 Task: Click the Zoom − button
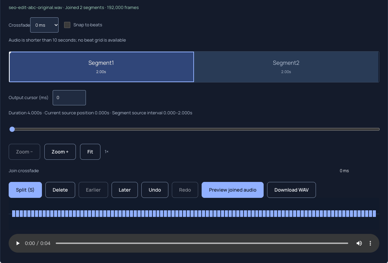pos(24,152)
